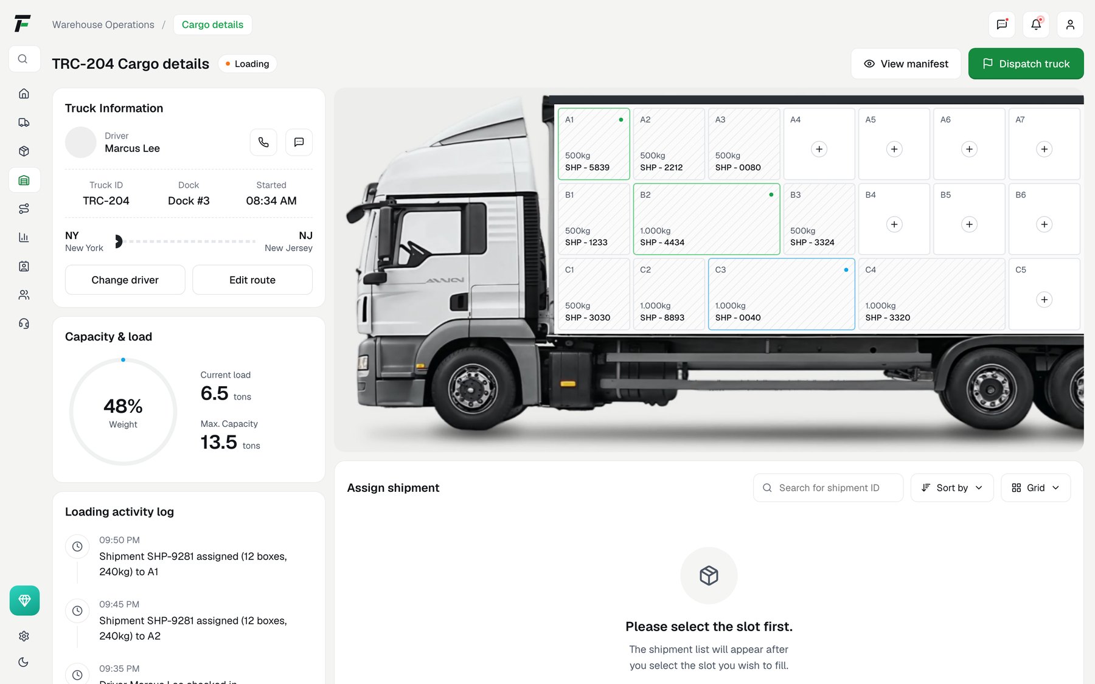Select cargo slot A3 SHP - 0080
The width and height of the screenshot is (1095, 684).
tap(744, 144)
